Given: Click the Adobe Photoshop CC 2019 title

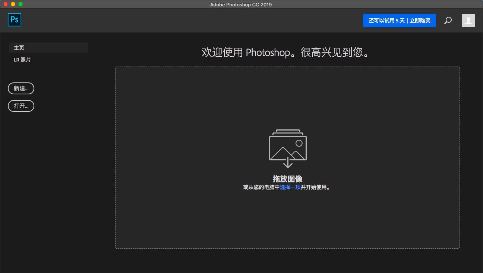Looking at the screenshot, I should click(241, 4).
